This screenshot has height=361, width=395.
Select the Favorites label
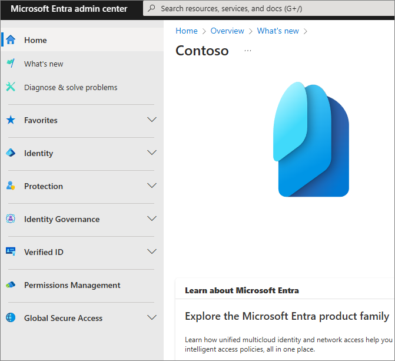pos(41,120)
